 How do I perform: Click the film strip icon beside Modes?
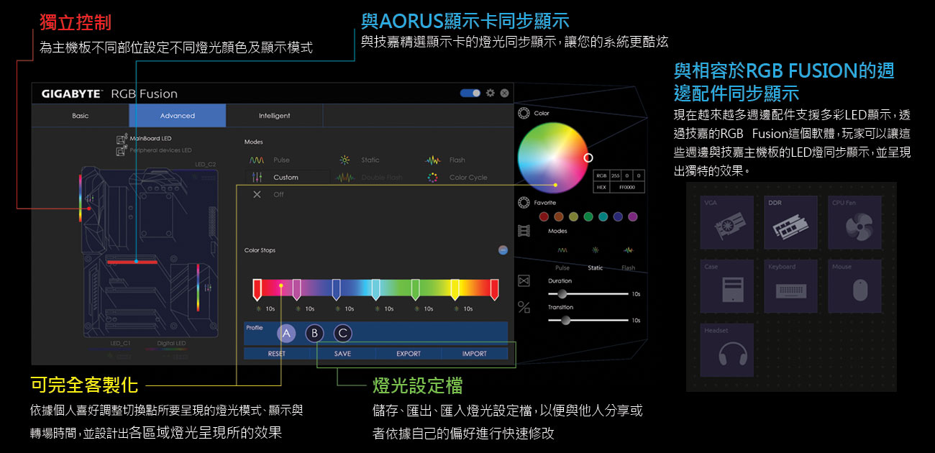coord(524,232)
